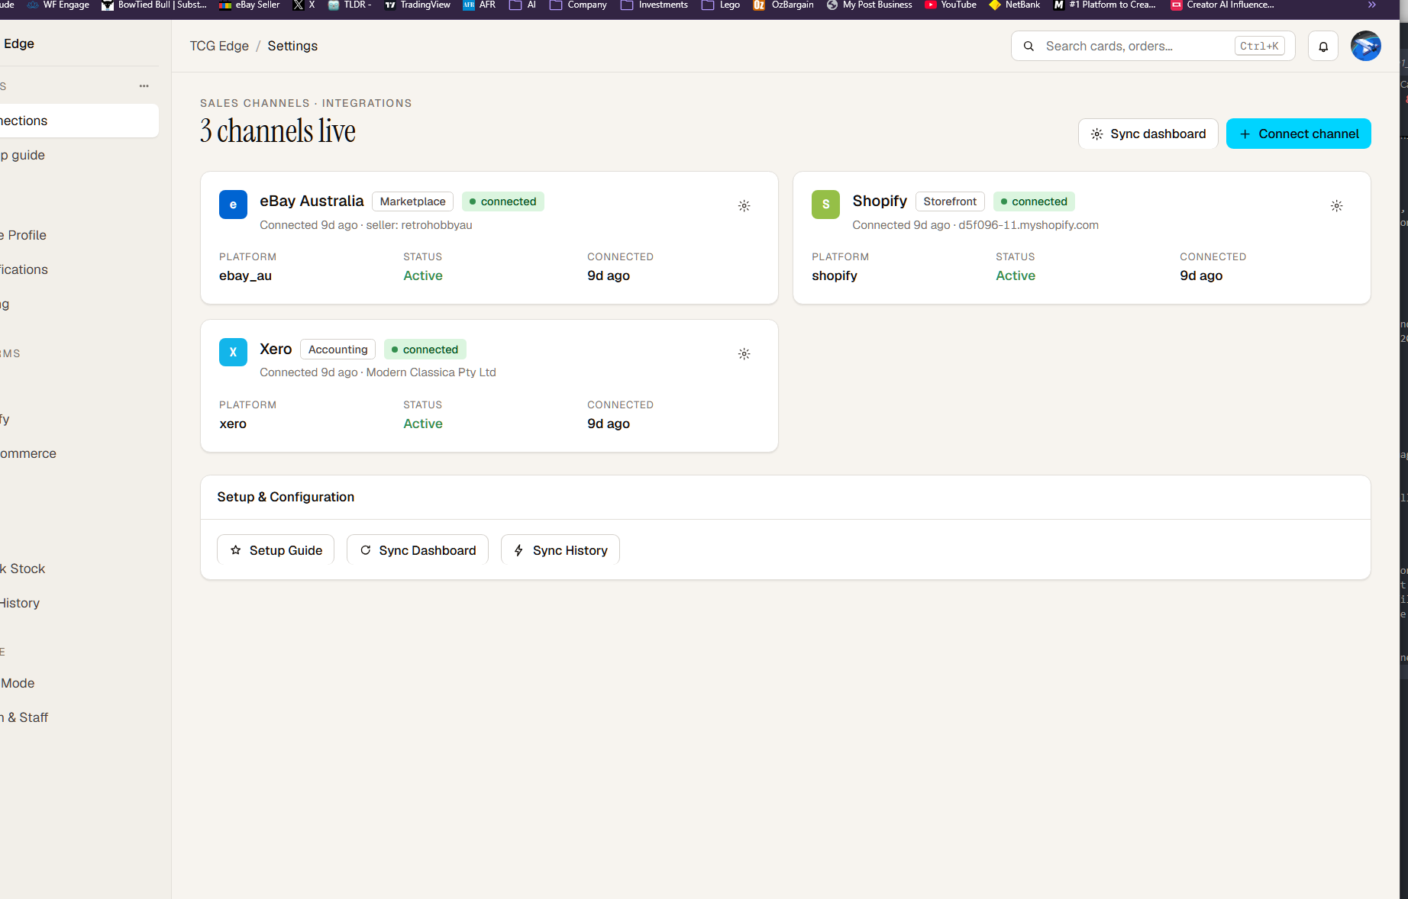Expand the Company bookmarks folder
The height and width of the screenshot is (899, 1408).
(579, 5)
